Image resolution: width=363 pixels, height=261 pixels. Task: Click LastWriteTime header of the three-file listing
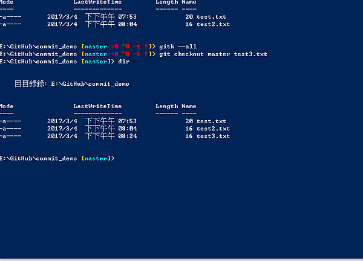click(x=97, y=106)
